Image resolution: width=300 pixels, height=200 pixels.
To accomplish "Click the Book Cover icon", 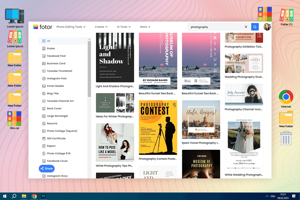I will point(44,108).
